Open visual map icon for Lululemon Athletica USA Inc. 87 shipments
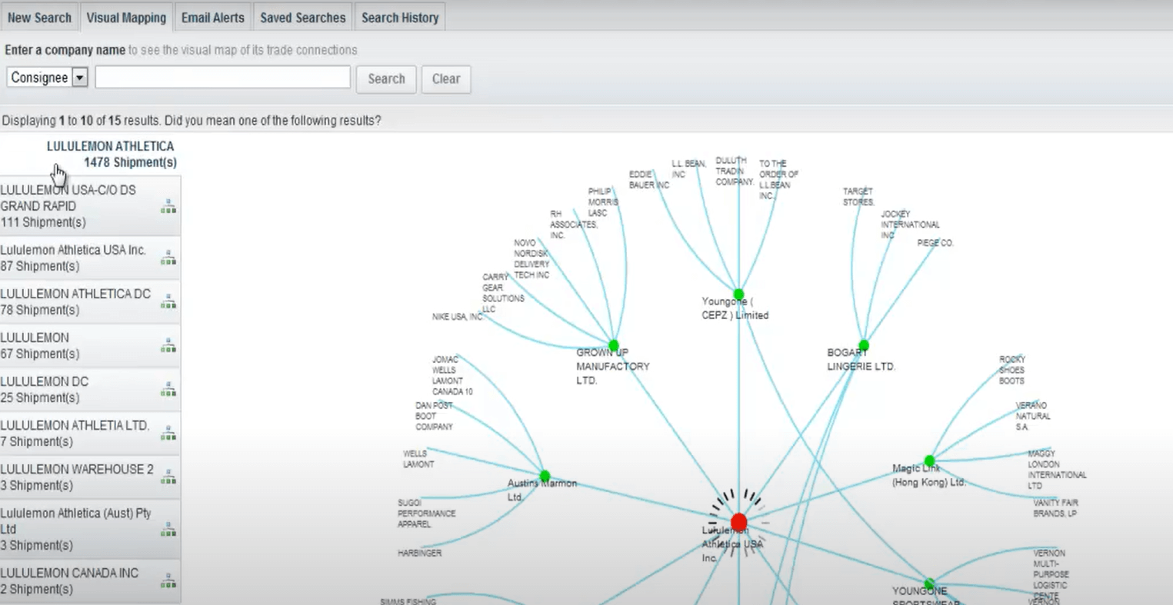This screenshot has height=605, width=1173. (x=168, y=258)
